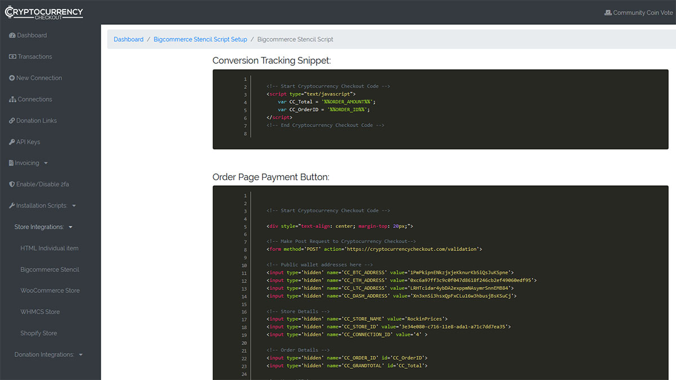Image resolution: width=676 pixels, height=380 pixels.
Task: Click the CC_DASH_ADDRESS input line
Action: pos(392,296)
